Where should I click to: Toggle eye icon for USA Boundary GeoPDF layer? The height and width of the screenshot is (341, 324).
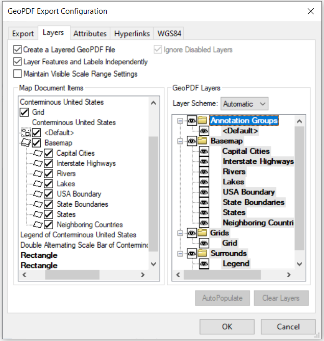tap(204, 192)
